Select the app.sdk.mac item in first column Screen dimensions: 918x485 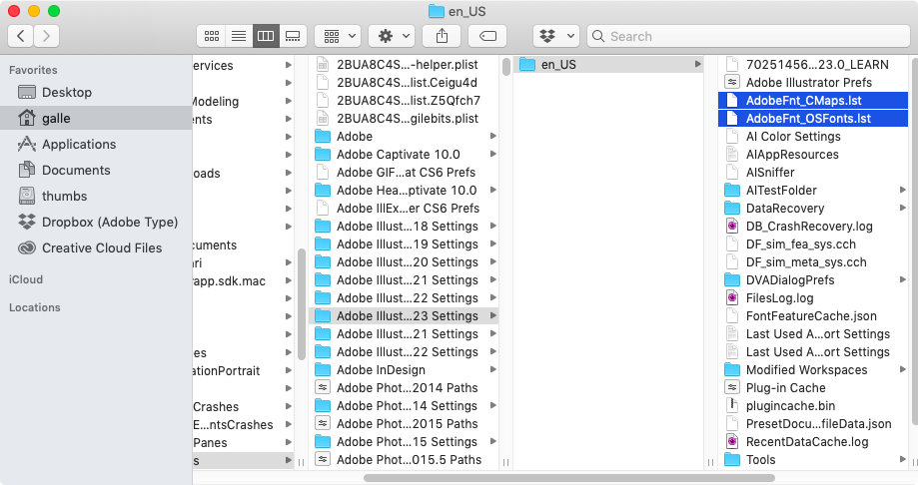243,280
